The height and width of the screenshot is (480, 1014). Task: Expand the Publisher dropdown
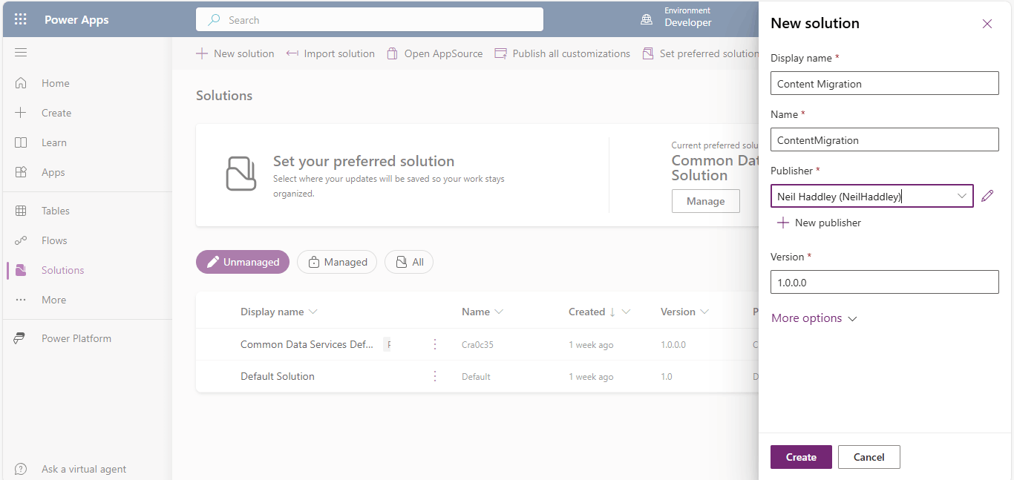(x=962, y=196)
